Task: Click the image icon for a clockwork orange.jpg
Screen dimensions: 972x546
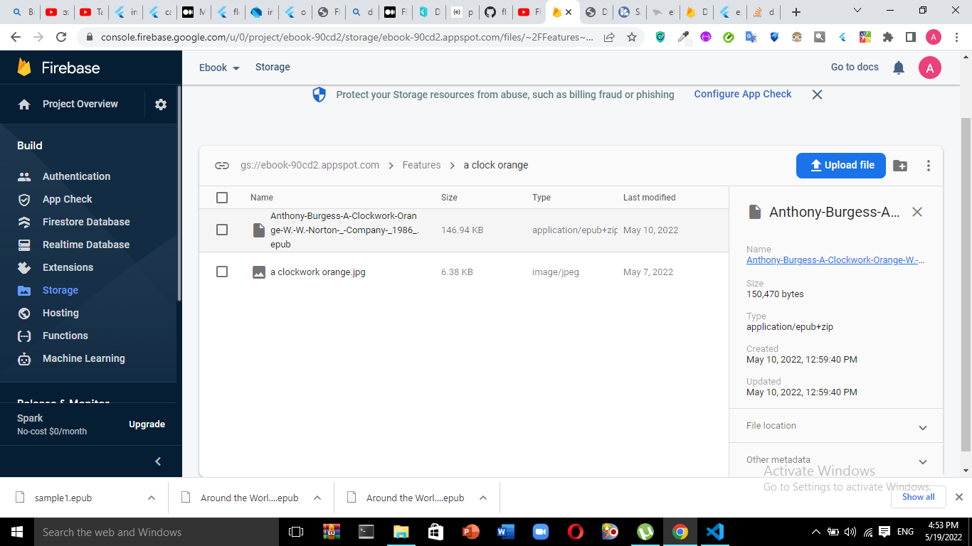Action: tap(259, 272)
